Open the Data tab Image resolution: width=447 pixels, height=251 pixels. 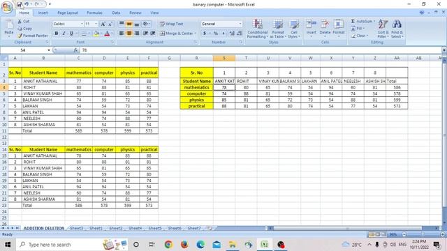tap(116, 13)
